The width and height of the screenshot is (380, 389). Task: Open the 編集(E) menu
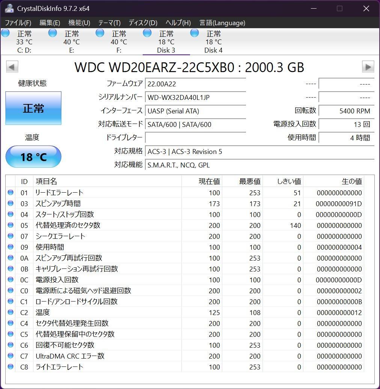coord(50,23)
